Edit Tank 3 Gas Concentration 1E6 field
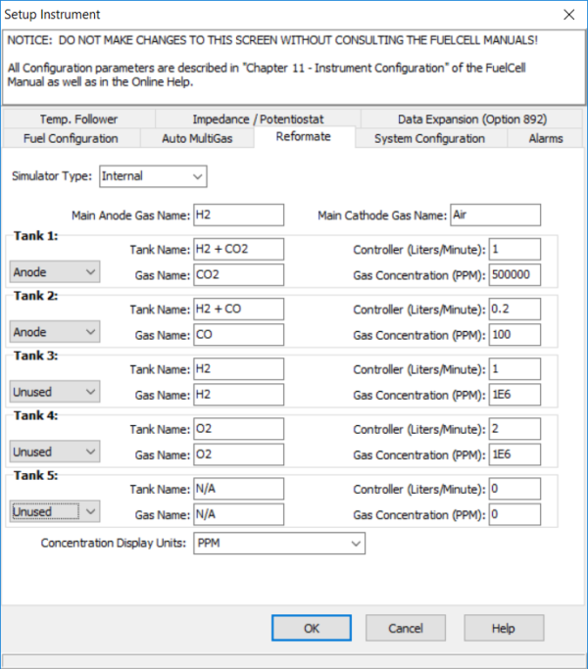This screenshot has height=669, width=588. [x=514, y=395]
